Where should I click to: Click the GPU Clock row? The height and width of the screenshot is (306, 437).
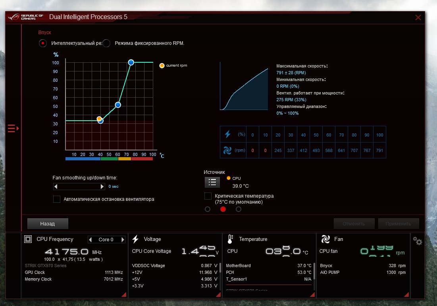74,272
